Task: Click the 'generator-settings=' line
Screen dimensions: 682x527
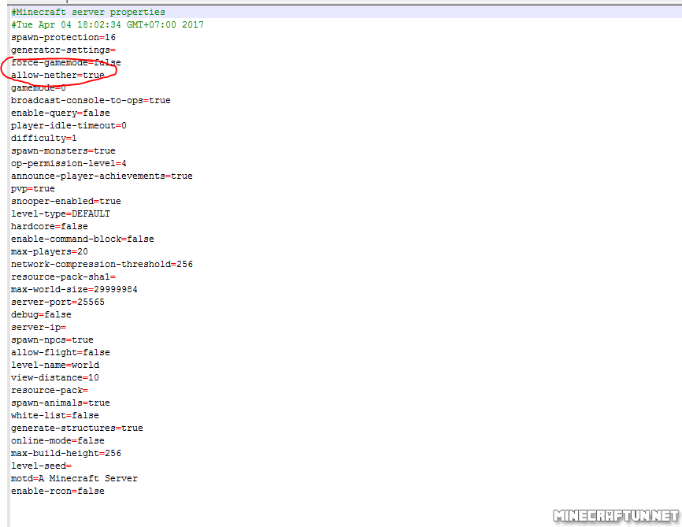Action: (64, 50)
